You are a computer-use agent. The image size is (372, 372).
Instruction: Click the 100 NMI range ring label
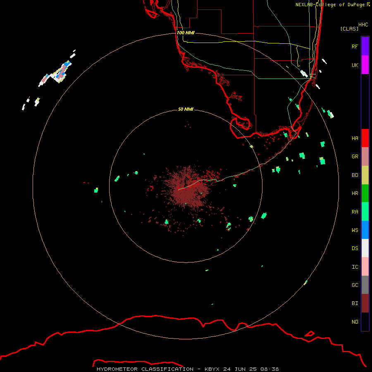click(x=186, y=33)
